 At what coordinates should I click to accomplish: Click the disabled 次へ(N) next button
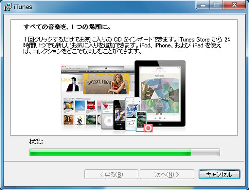[x=167, y=174]
